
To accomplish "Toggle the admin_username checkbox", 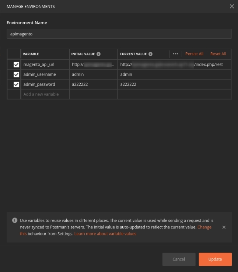I will (16, 74).
